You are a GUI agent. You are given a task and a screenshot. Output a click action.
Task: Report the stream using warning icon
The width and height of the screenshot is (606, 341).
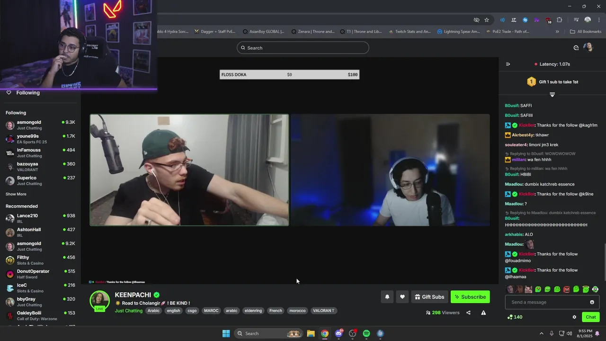pos(483,313)
